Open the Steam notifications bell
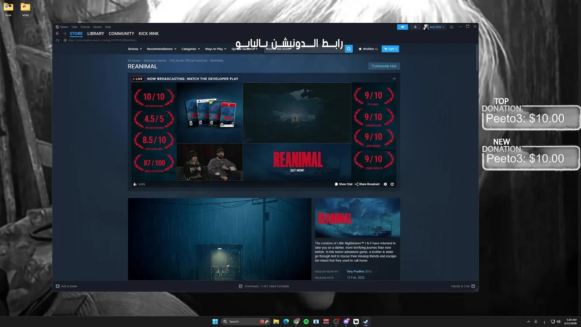Screen dimensions: 581x327 click(x=415, y=27)
